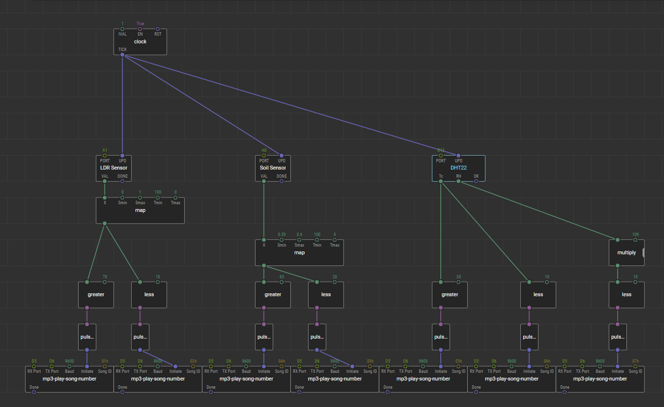The width and height of the screenshot is (664, 407).
Task: Click the Tmax pin on the LDR map node
Action: pos(176,198)
